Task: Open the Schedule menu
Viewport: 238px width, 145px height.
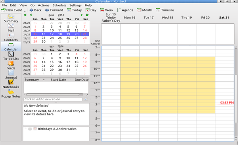Action: coord(59,5)
